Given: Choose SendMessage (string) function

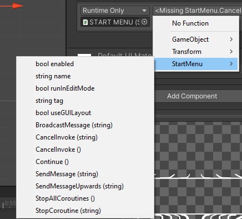Looking at the screenshot, I should (85, 174).
